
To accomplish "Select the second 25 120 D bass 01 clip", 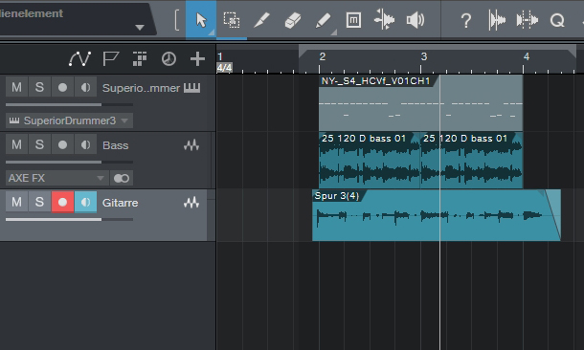I will 472,161.
